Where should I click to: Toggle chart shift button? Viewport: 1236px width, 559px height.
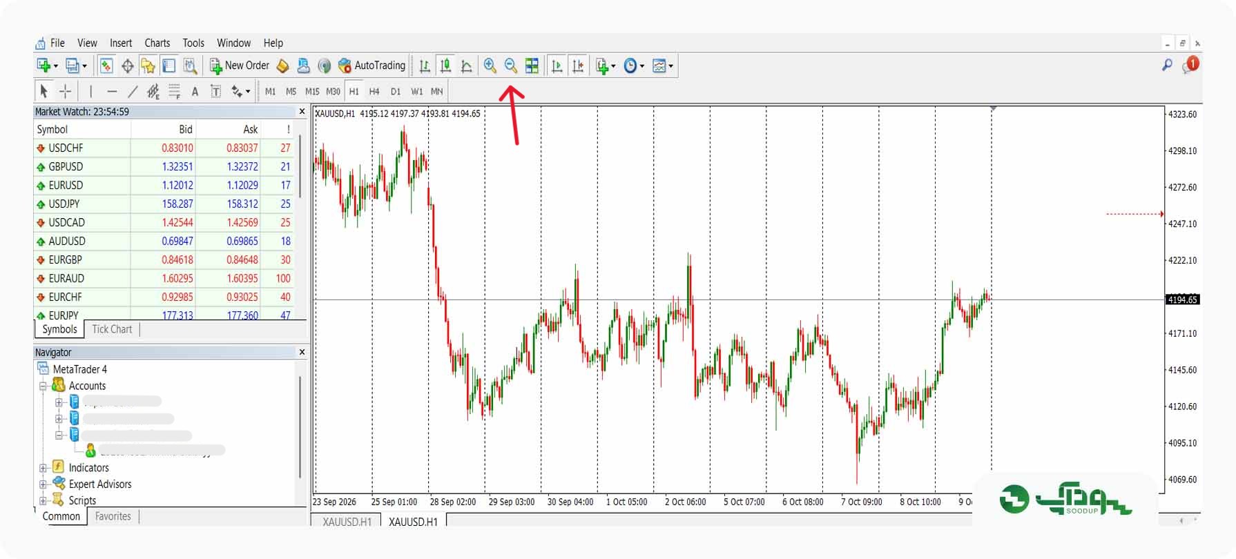[578, 66]
